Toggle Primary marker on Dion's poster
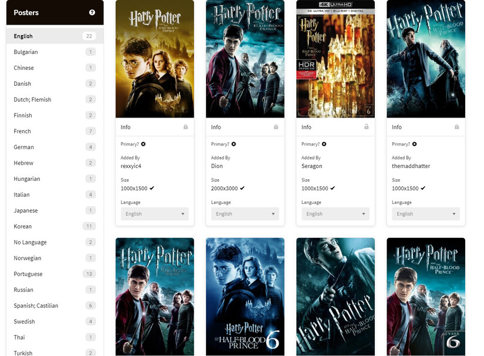Screen dimensions: 484x356 [x=233, y=144]
